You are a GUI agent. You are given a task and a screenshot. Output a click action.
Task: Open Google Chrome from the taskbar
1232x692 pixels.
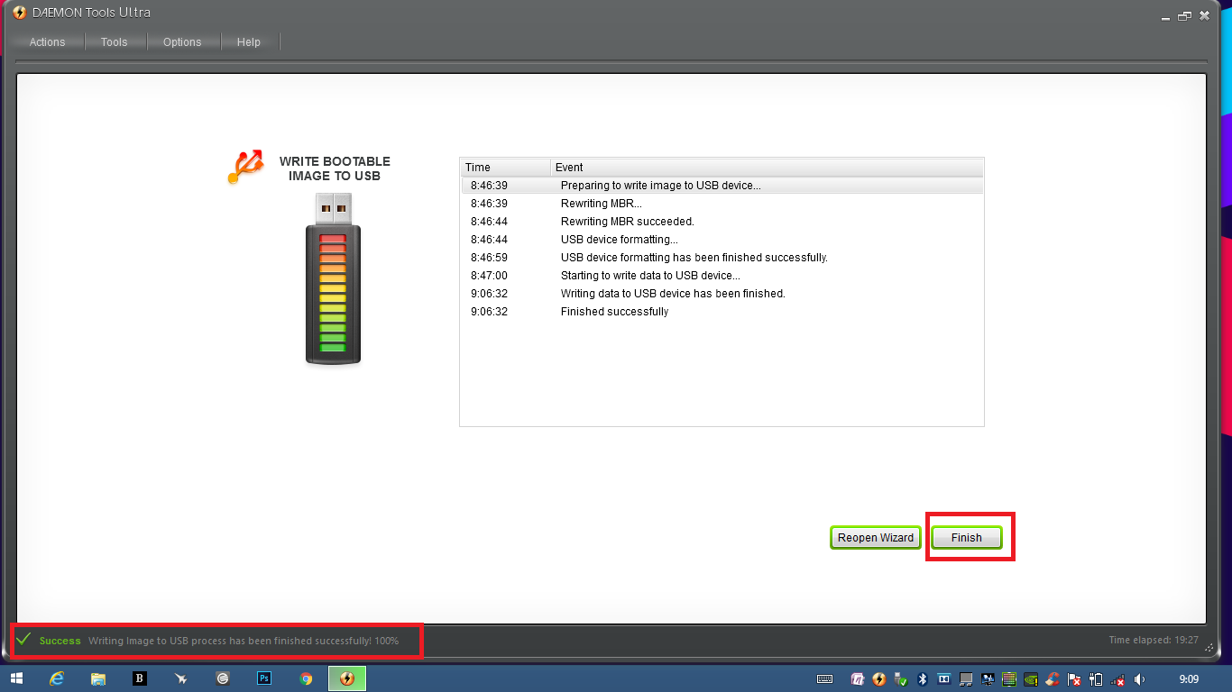coord(306,678)
